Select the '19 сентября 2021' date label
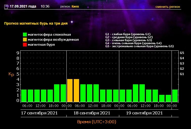 point(144,113)
